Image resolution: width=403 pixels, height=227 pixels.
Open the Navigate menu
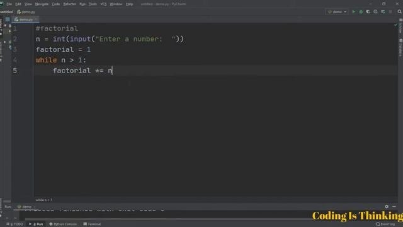pos(42,4)
